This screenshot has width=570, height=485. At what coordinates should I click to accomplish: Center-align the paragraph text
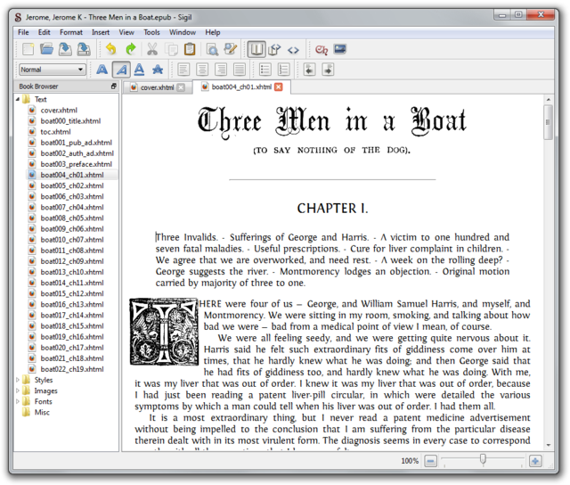(x=202, y=70)
